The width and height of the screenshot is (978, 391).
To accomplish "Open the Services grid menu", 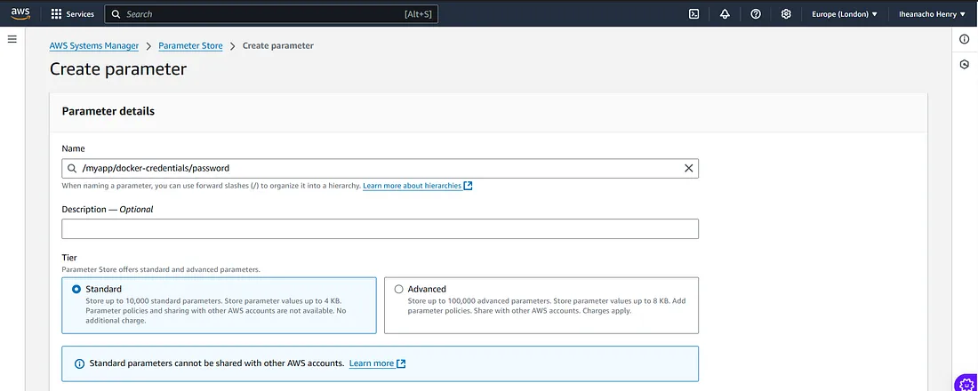I will (x=72, y=13).
